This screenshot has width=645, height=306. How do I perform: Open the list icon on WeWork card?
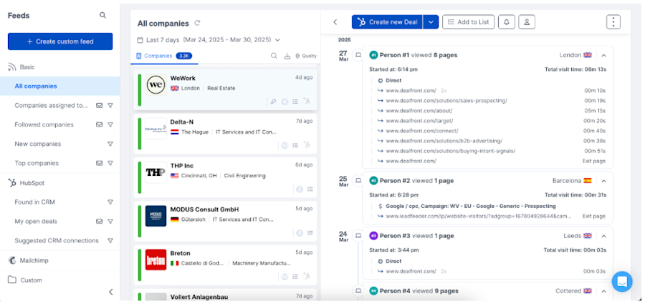pos(295,102)
